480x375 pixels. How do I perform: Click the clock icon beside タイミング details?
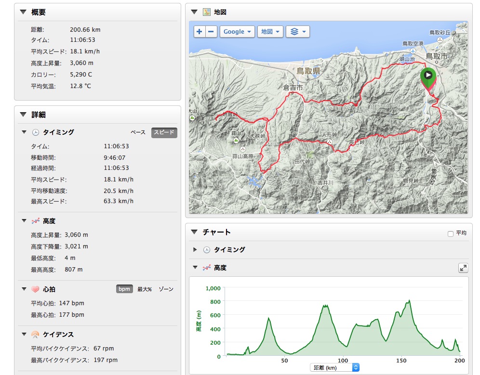tap(35, 132)
